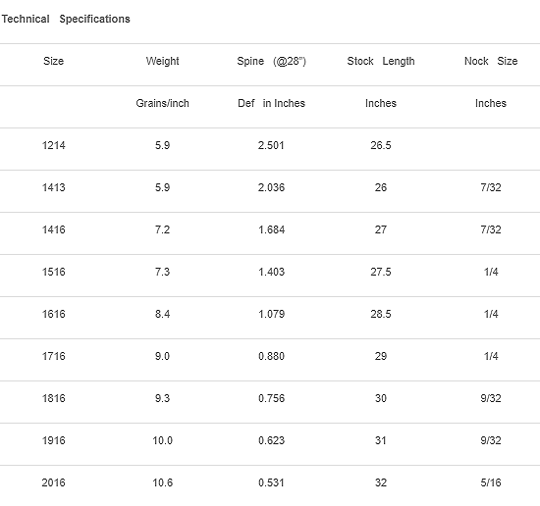
Task: Select the Stock Length column header
Action: pyautogui.click(x=381, y=61)
